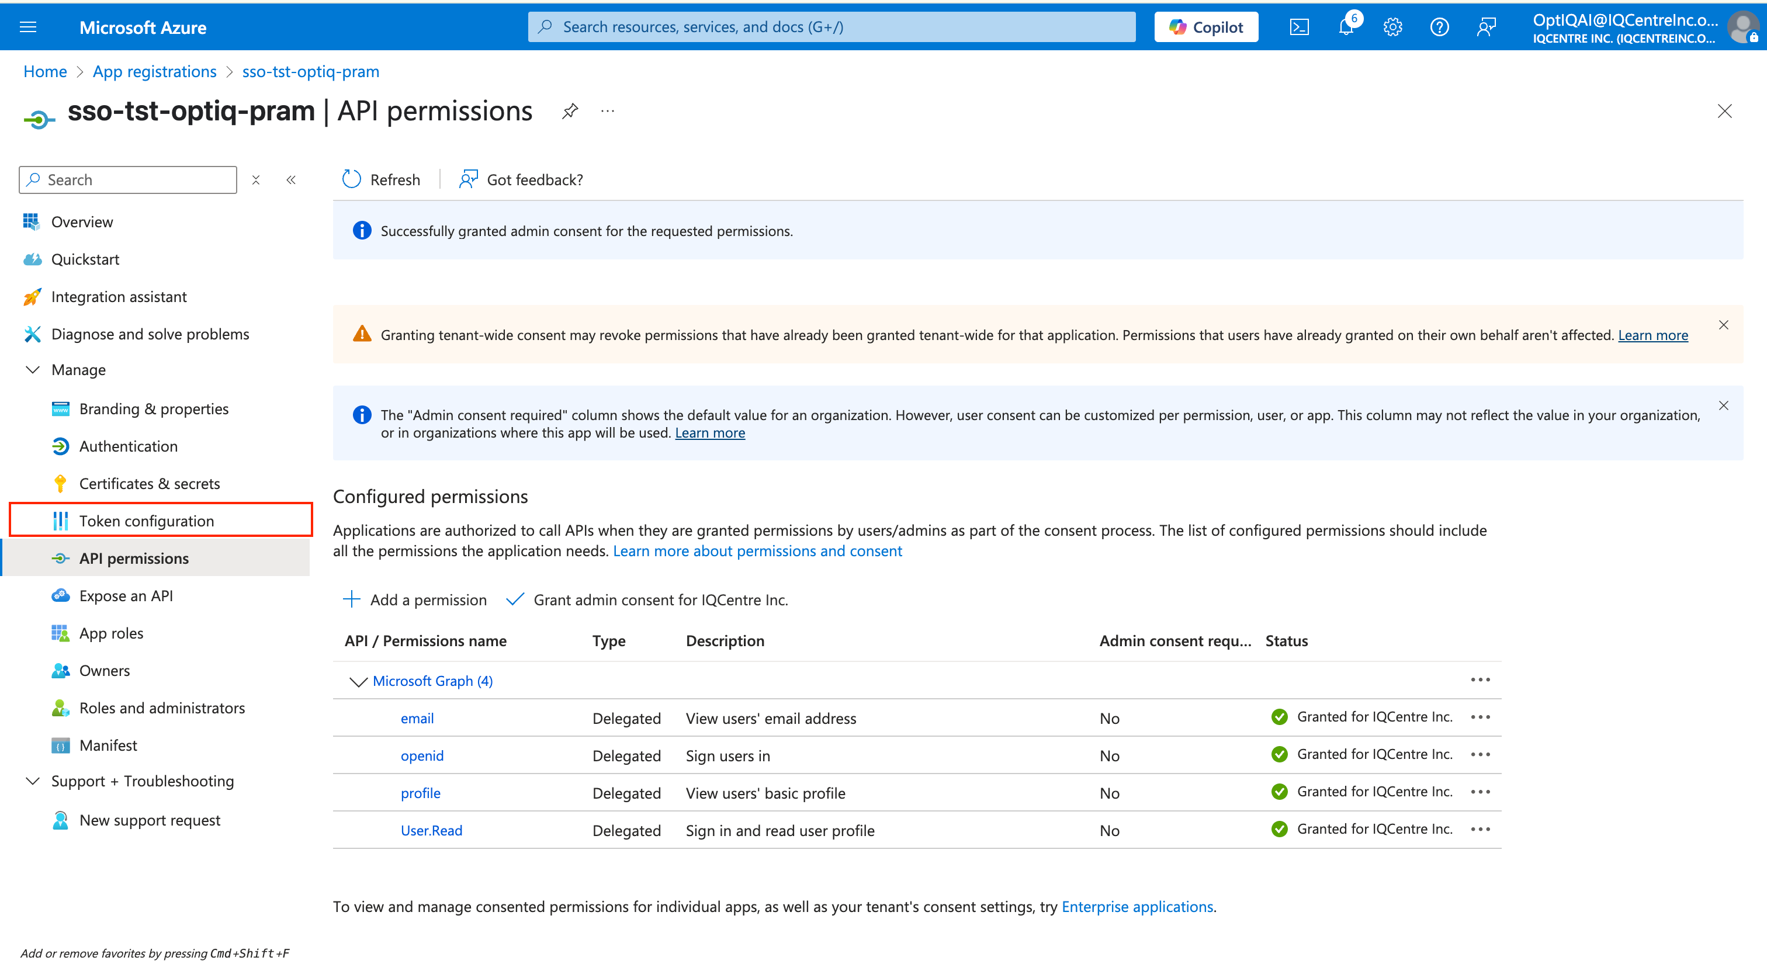Open the blade's more options ellipsis
The height and width of the screenshot is (964, 1767).
[608, 111]
